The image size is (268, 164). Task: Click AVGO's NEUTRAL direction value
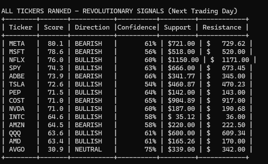pos(88,149)
